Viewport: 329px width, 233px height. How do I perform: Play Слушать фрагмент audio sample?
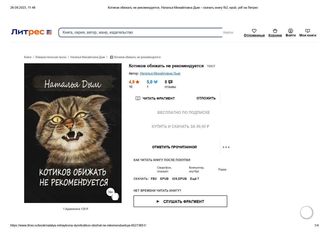pos(180,201)
